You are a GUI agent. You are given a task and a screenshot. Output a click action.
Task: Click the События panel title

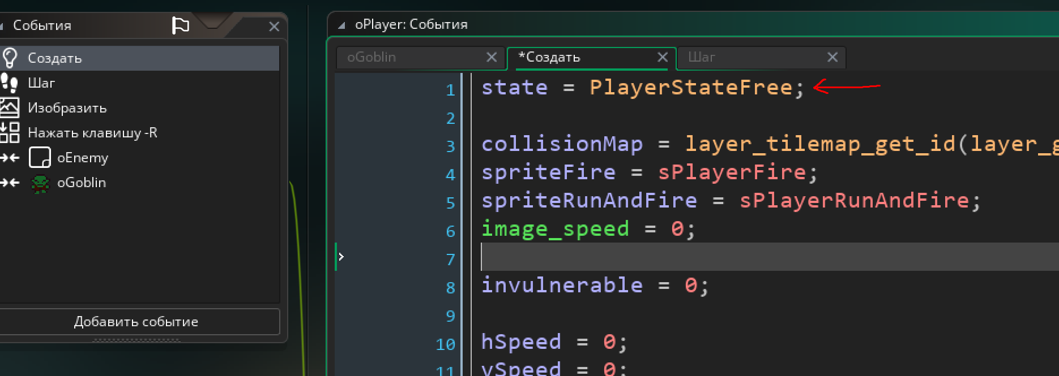pos(42,25)
